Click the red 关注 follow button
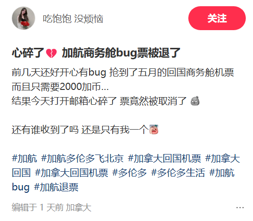This screenshot has height=221, width=253. (217, 18)
